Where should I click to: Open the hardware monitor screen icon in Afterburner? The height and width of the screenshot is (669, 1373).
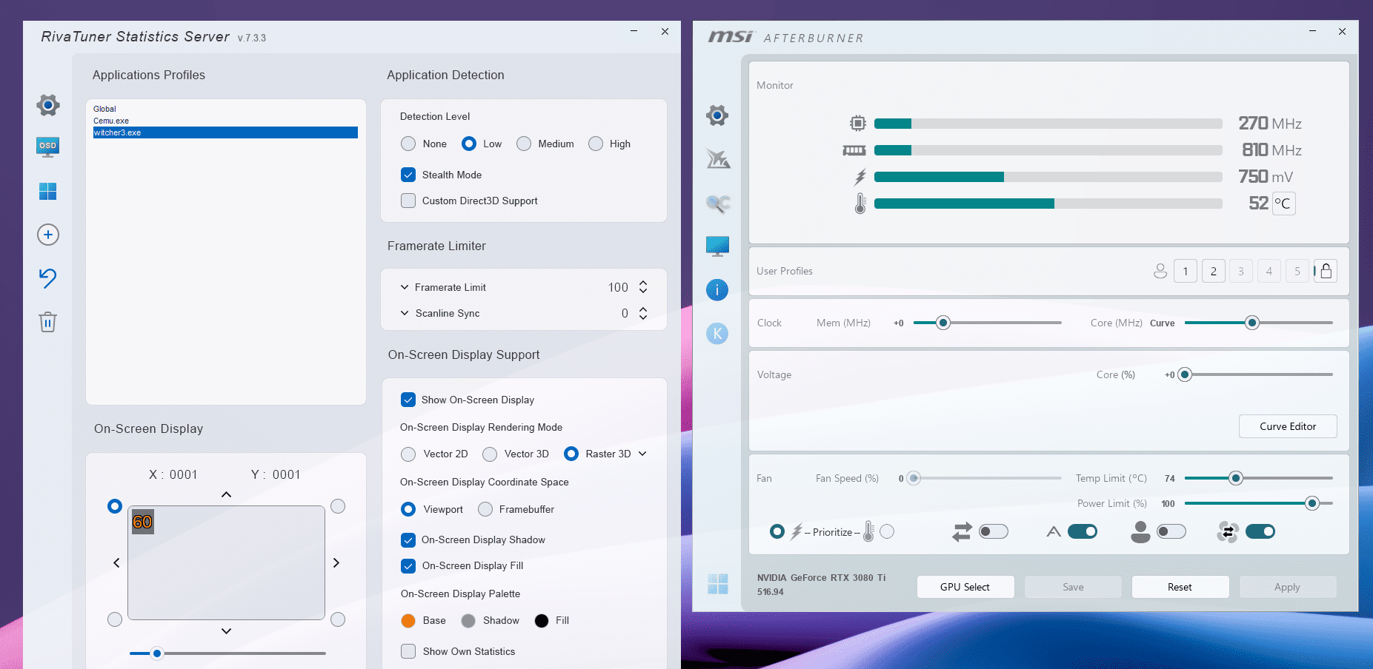[x=717, y=246]
